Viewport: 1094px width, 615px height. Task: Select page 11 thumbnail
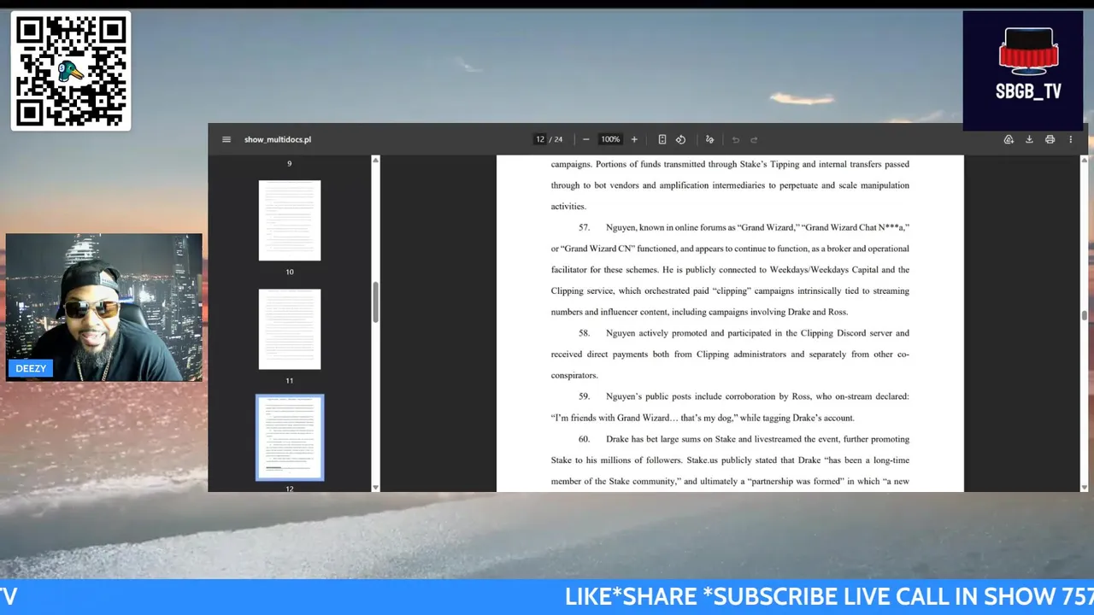tap(290, 329)
